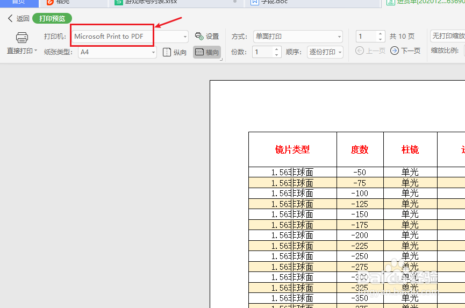Decrease page number with down arrow
465x308 pixels.
click(x=380, y=39)
